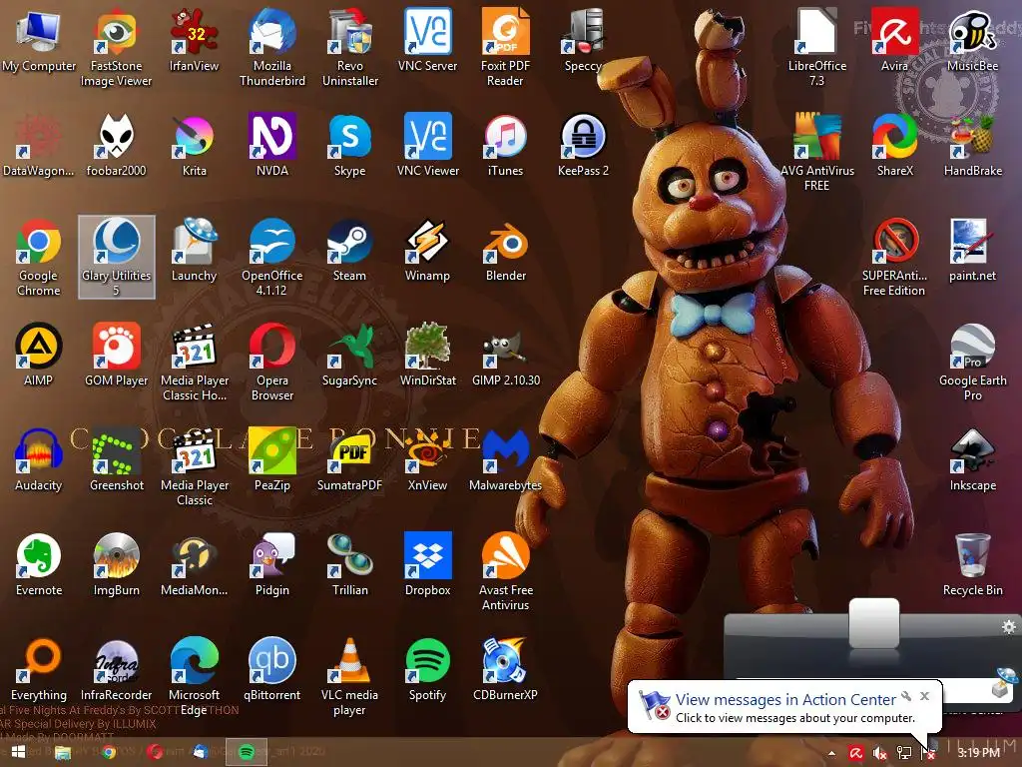Open SumatraPDF from the desktop
Viewport: 1022px width, 767px height.
tap(350, 460)
